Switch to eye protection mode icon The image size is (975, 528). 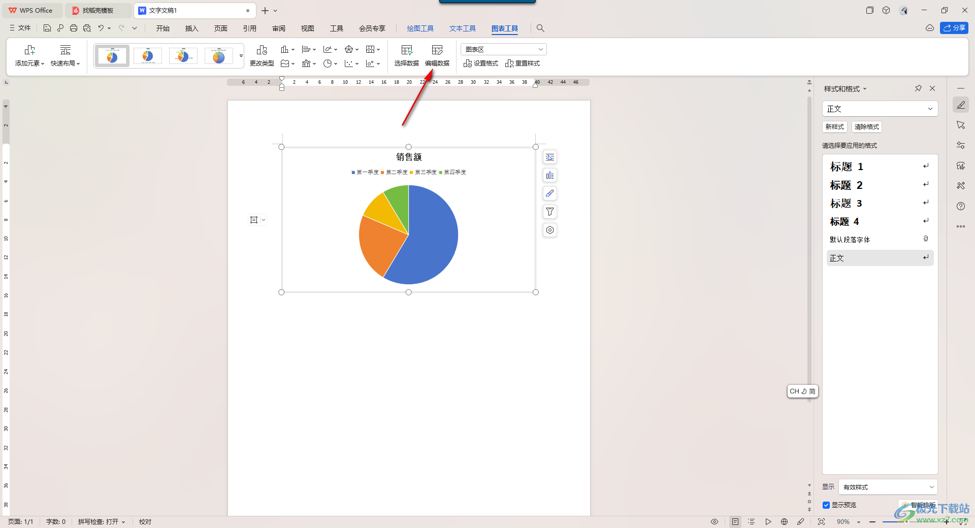(714, 522)
